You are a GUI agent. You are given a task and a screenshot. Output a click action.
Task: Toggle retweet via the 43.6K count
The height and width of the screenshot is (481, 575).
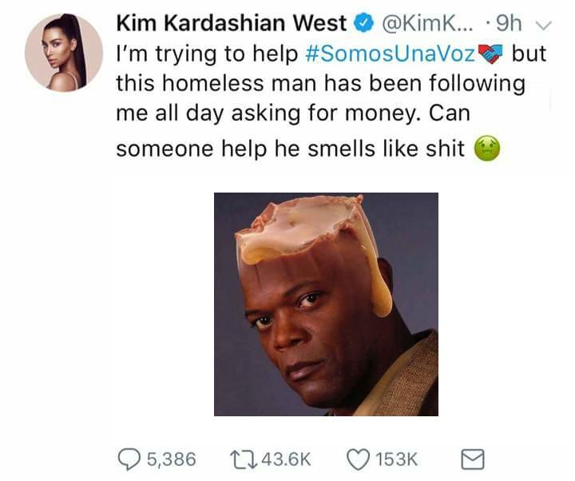(x=287, y=459)
